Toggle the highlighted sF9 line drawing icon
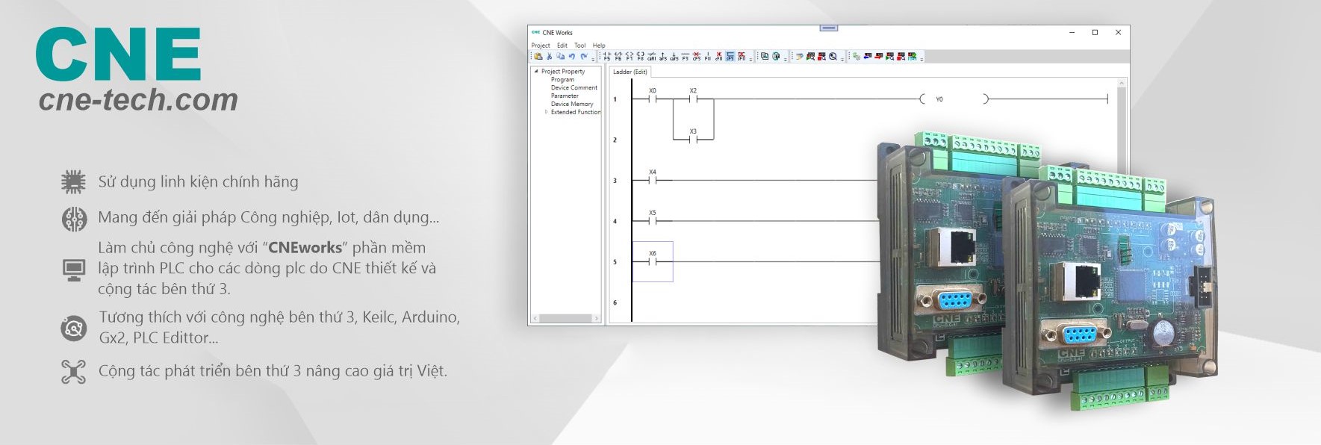The image size is (1321, 445). pyautogui.click(x=730, y=56)
